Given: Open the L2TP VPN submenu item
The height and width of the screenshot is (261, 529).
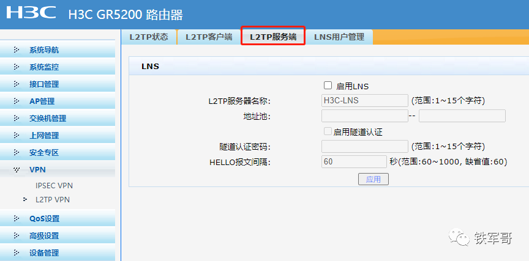Looking at the screenshot, I should [x=53, y=199].
